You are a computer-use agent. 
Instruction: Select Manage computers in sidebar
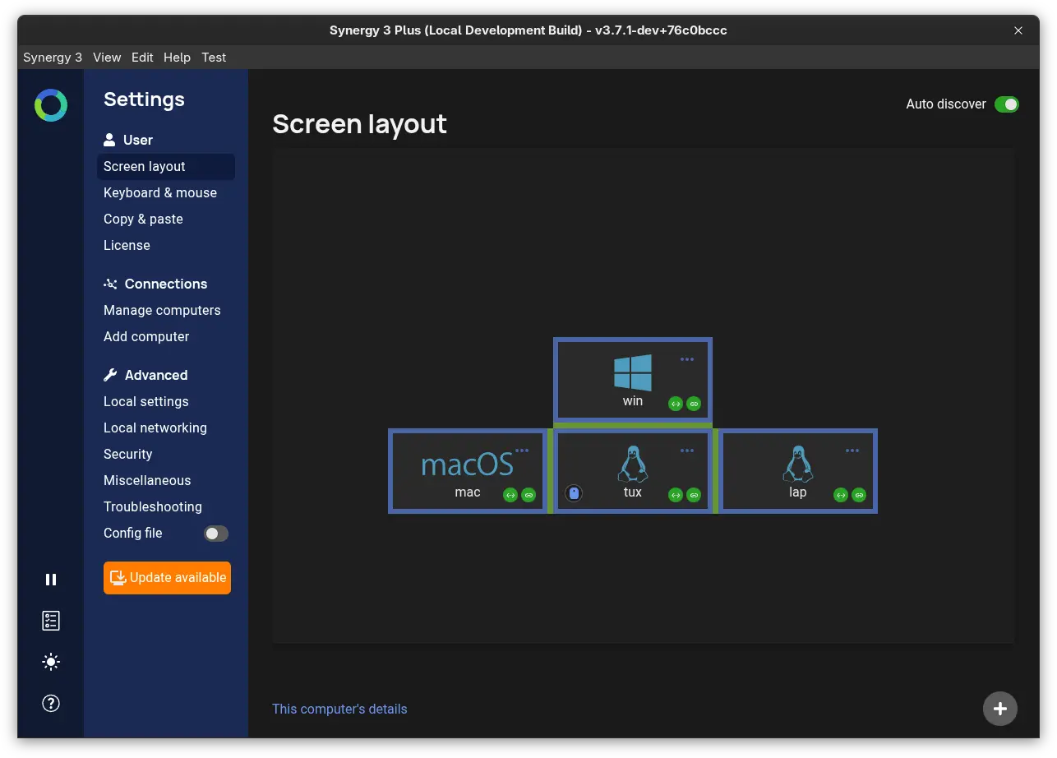point(162,310)
